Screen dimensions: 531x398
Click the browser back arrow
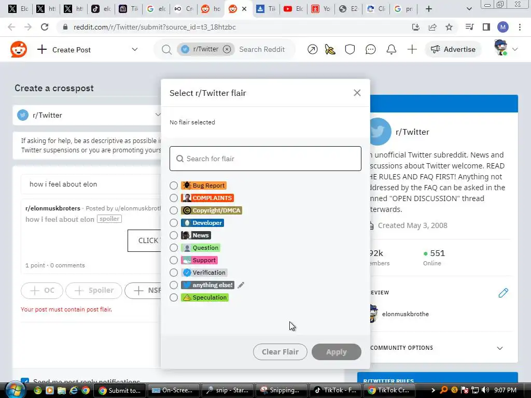pyautogui.click(x=11, y=27)
